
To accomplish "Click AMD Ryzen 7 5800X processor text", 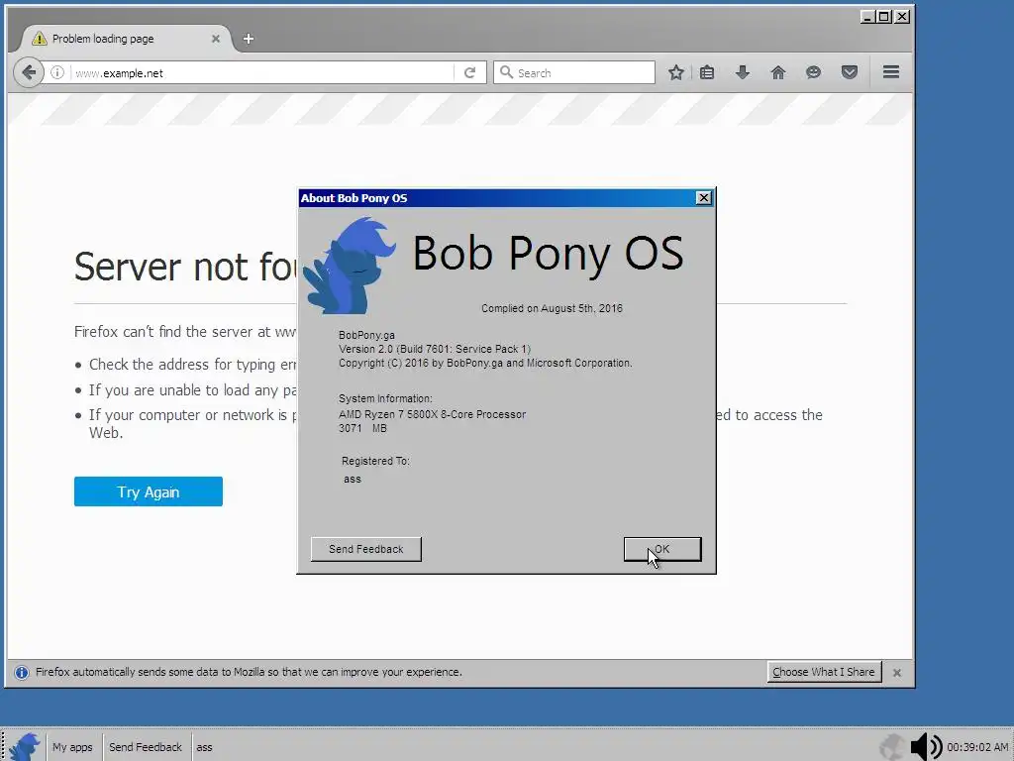I will pyautogui.click(x=432, y=414).
